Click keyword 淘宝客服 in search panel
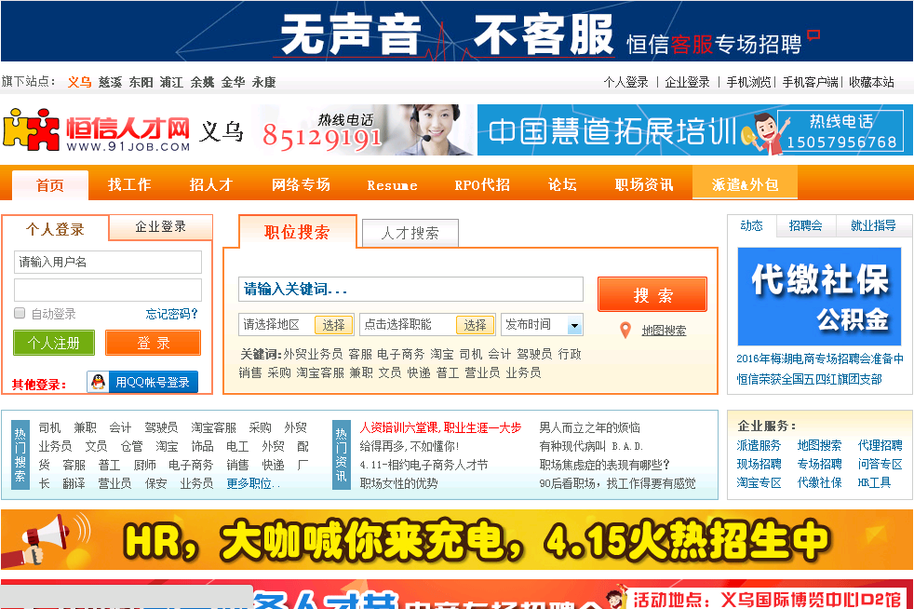 pyautogui.click(x=320, y=372)
